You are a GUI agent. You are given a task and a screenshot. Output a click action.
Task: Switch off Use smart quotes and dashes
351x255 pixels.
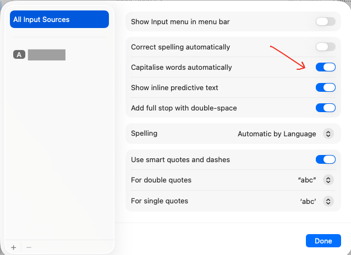325,160
